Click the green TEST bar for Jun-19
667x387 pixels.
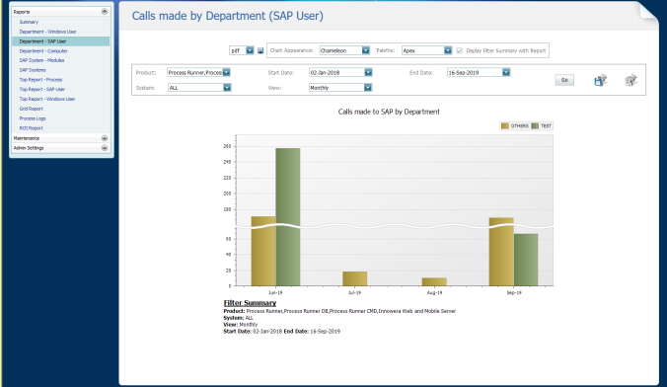[288, 217]
